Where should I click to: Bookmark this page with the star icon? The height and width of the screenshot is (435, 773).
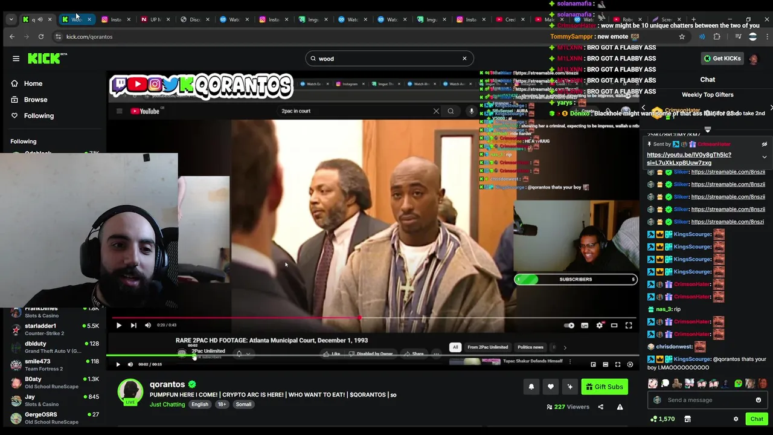pos(682,36)
